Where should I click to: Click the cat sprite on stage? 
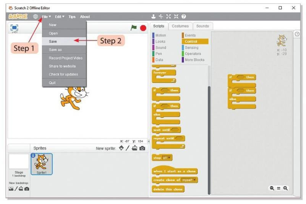click(74, 98)
